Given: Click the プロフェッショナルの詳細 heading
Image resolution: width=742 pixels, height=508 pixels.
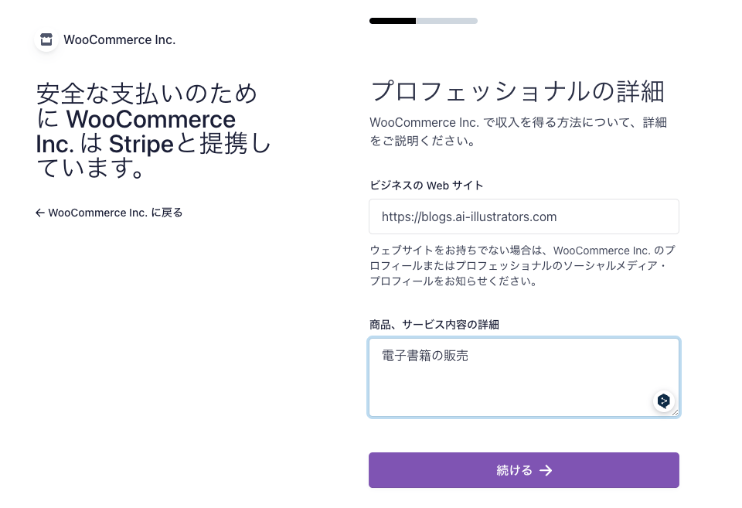Looking at the screenshot, I should click(x=517, y=91).
